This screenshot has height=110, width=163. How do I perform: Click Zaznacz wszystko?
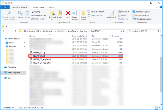pyautogui.click(x=141, y=12)
